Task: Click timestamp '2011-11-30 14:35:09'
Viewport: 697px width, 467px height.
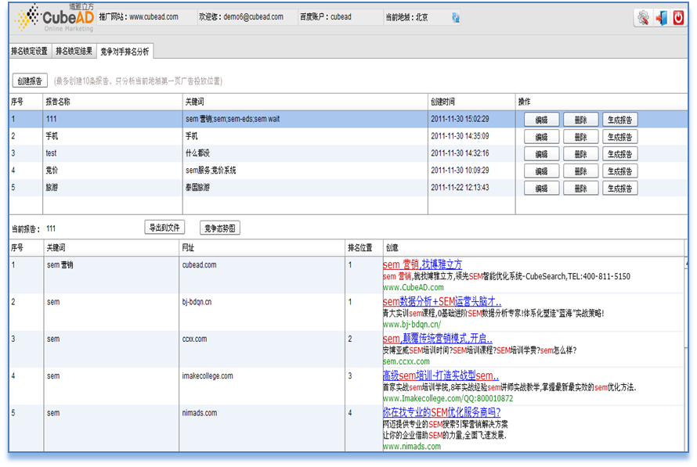Action: (460, 136)
